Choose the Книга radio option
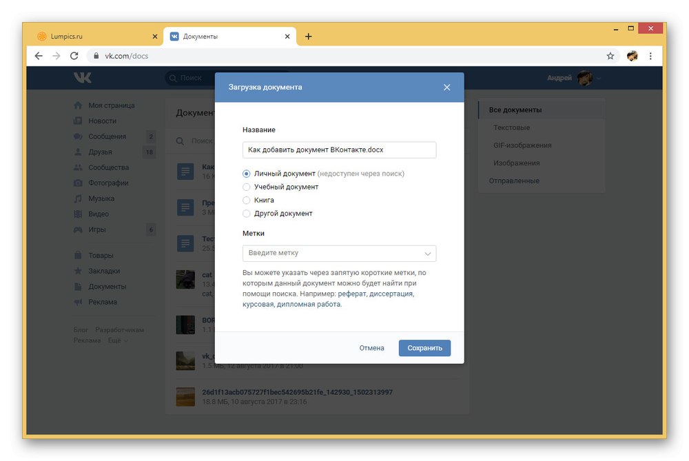 pos(247,200)
